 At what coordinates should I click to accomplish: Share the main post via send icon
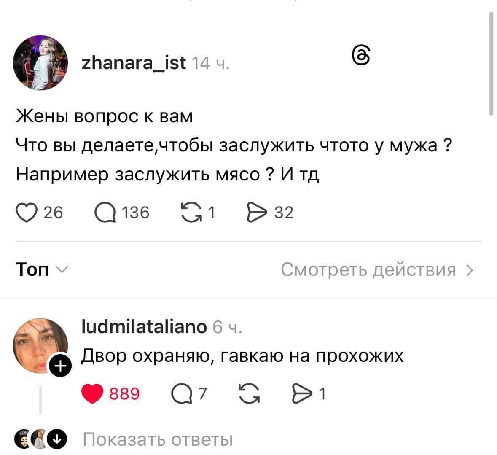pyautogui.click(x=256, y=213)
